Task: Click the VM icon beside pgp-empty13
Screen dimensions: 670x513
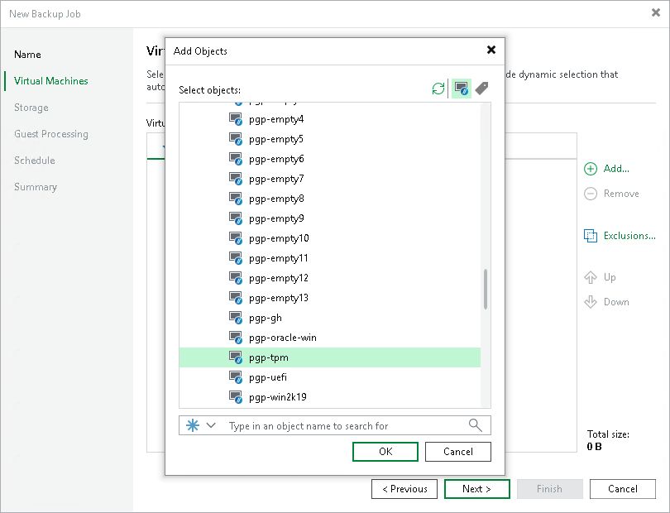Action: [x=236, y=298]
